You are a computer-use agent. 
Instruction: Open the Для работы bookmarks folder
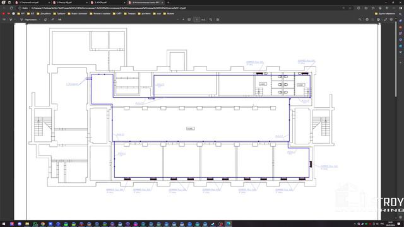coord(44,14)
